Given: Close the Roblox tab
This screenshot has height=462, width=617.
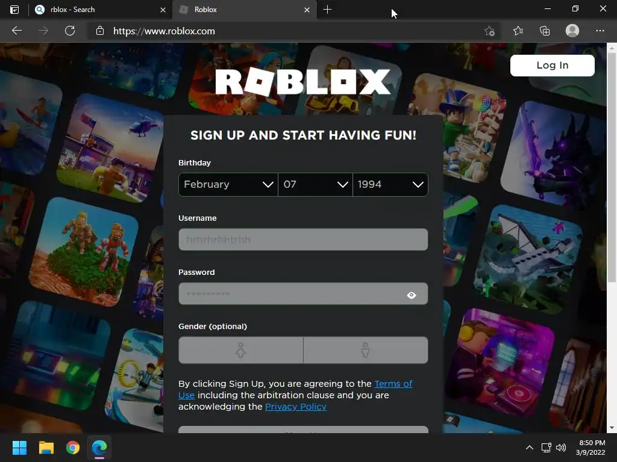Looking at the screenshot, I should pyautogui.click(x=307, y=10).
